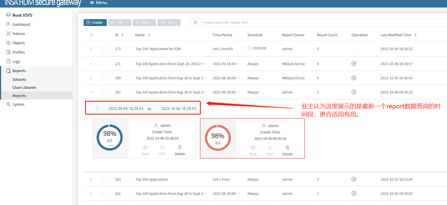Click the clock icon beside the search field
Viewport: 447px width, 205px height.
[x=196, y=23]
